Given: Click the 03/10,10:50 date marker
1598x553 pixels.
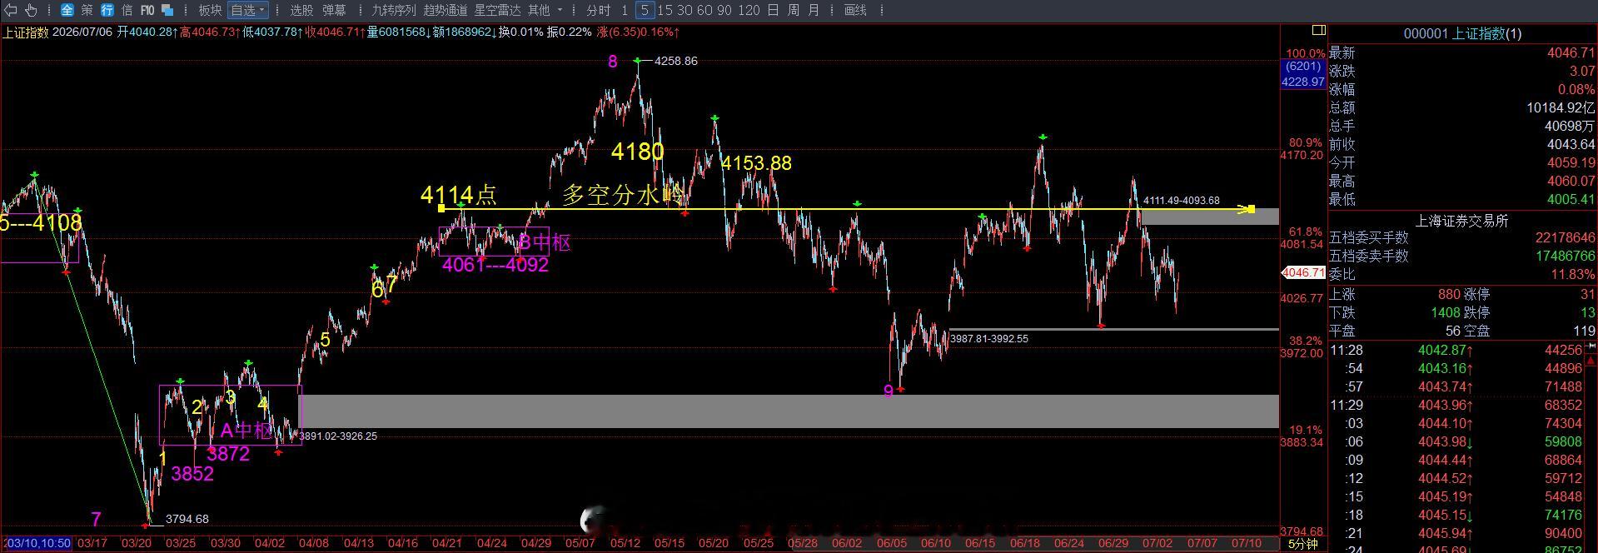Looking at the screenshot, I should pos(38,544).
